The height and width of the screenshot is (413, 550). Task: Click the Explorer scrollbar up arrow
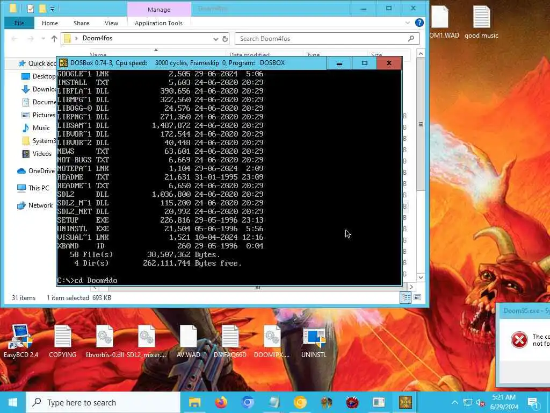point(421,53)
